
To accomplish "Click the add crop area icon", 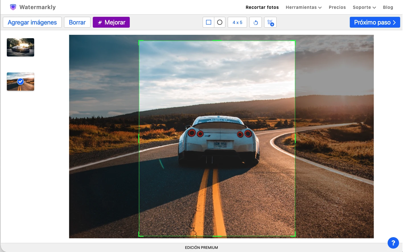I will (270, 22).
